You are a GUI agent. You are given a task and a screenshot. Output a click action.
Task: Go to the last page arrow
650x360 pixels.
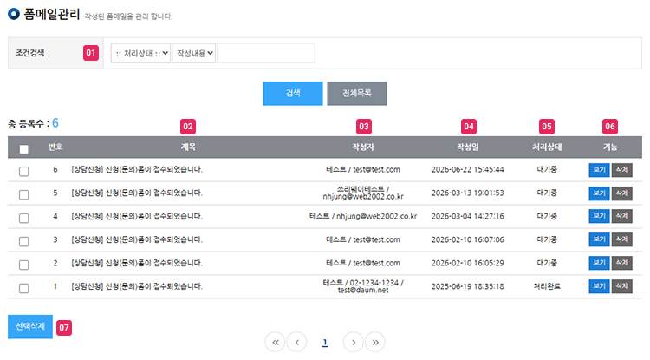[375, 342]
